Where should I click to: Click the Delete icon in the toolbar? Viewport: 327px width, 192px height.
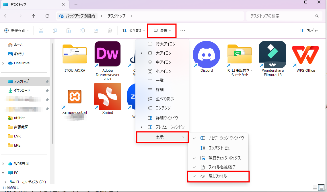coord(110,31)
